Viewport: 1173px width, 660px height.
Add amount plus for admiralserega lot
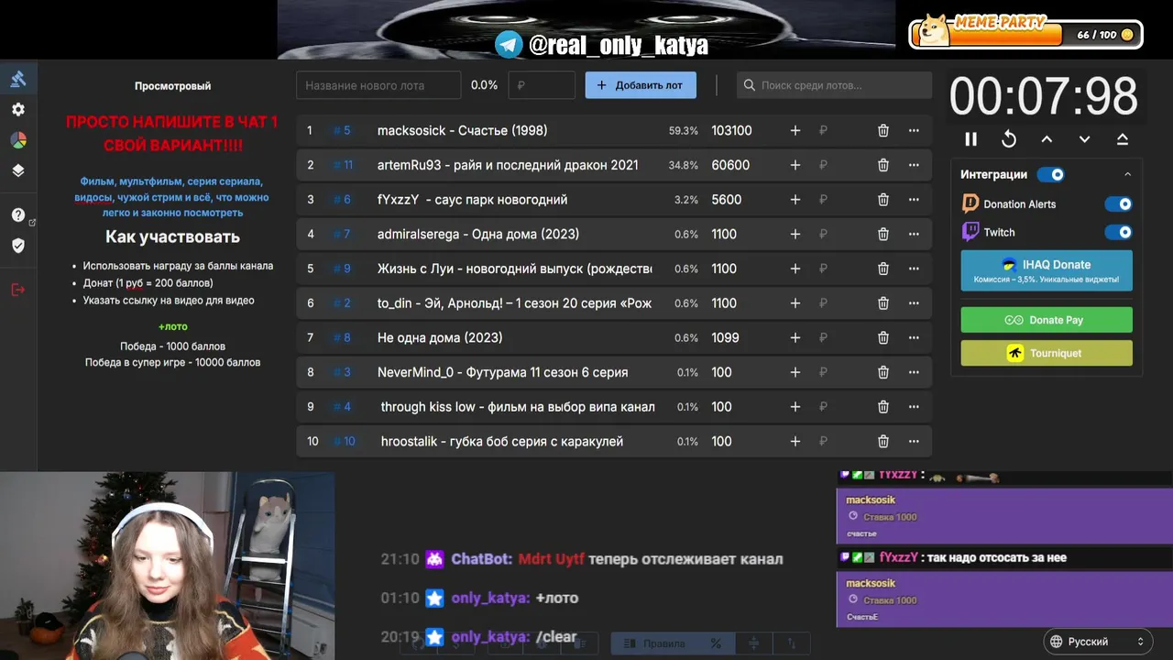click(x=795, y=235)
